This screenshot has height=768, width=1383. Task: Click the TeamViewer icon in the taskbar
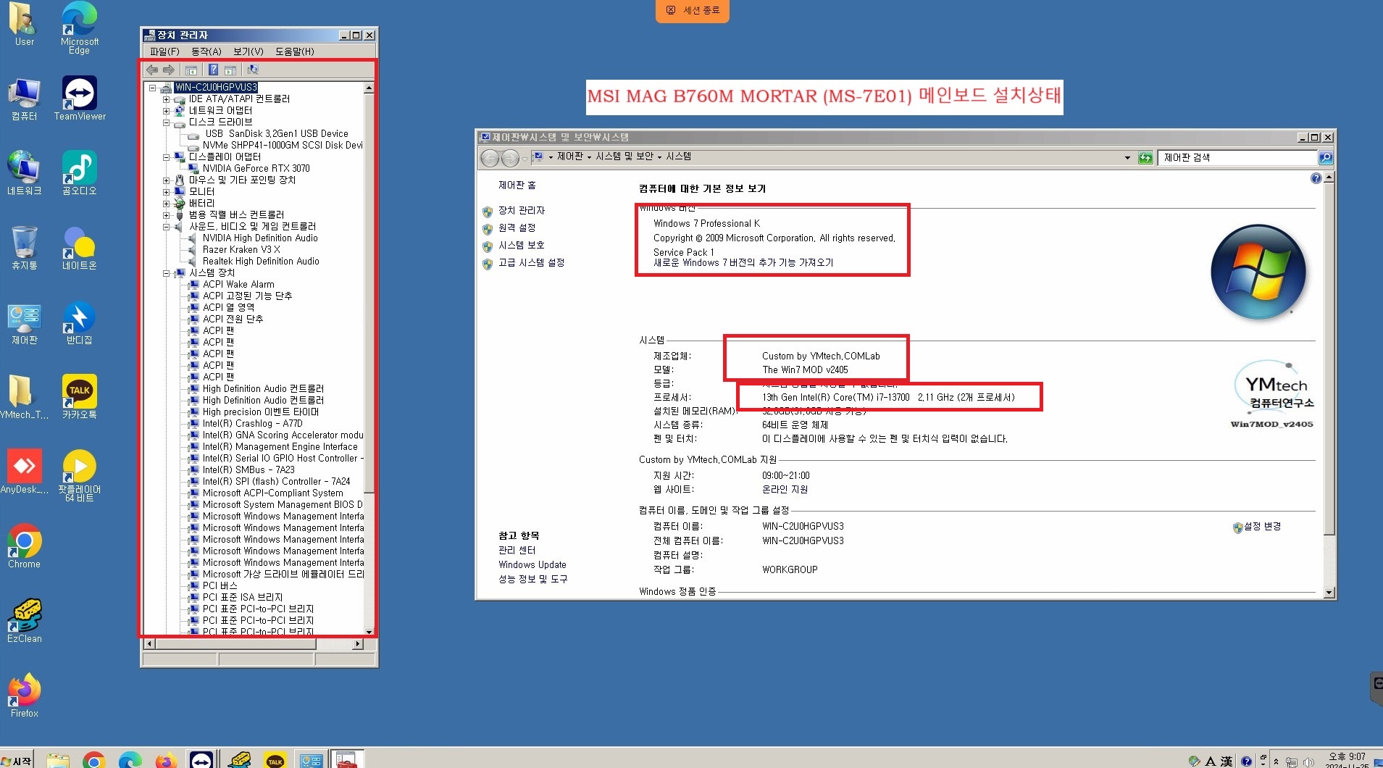click(201, 760)
